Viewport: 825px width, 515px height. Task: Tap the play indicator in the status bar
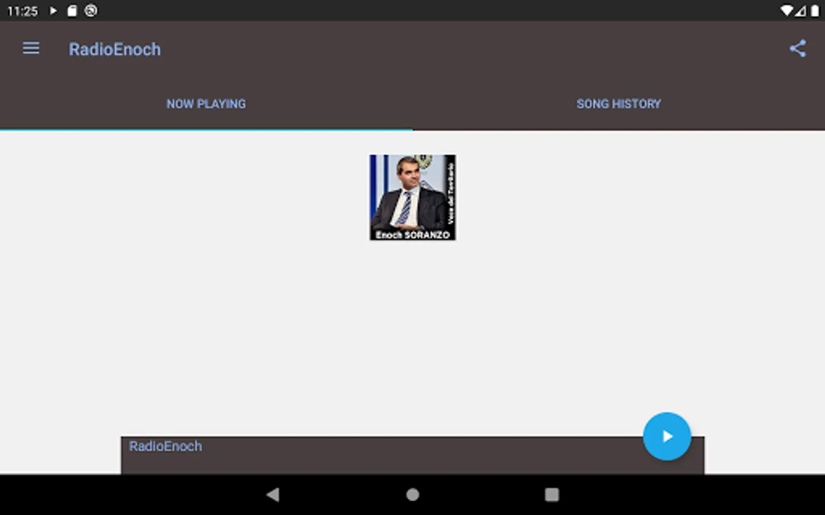click(53, 10)
